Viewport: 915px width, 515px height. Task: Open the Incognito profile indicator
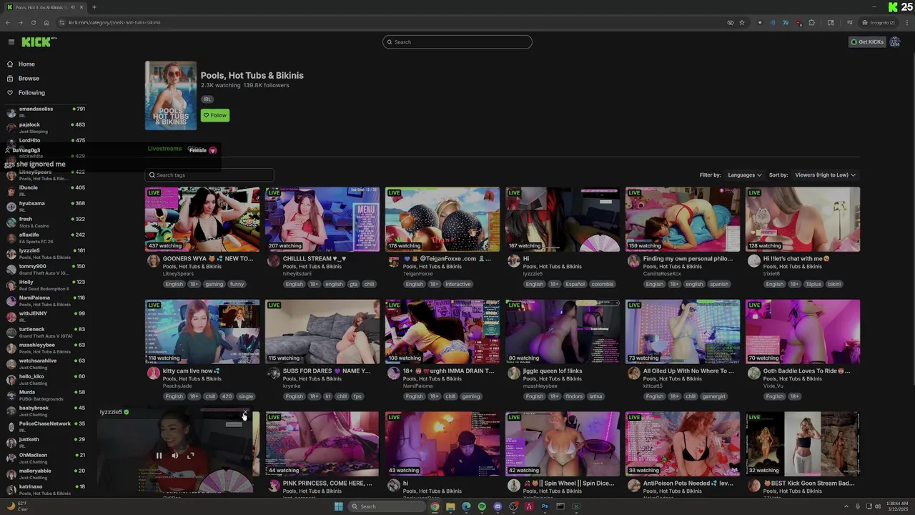tap(879, 23)
